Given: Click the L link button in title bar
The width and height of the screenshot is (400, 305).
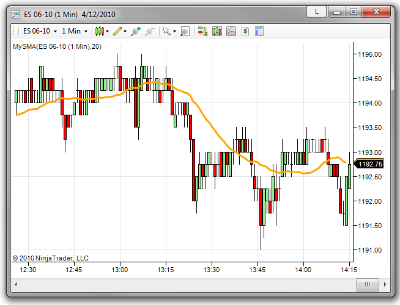Looking at the screenshot, I should (317, 12).
